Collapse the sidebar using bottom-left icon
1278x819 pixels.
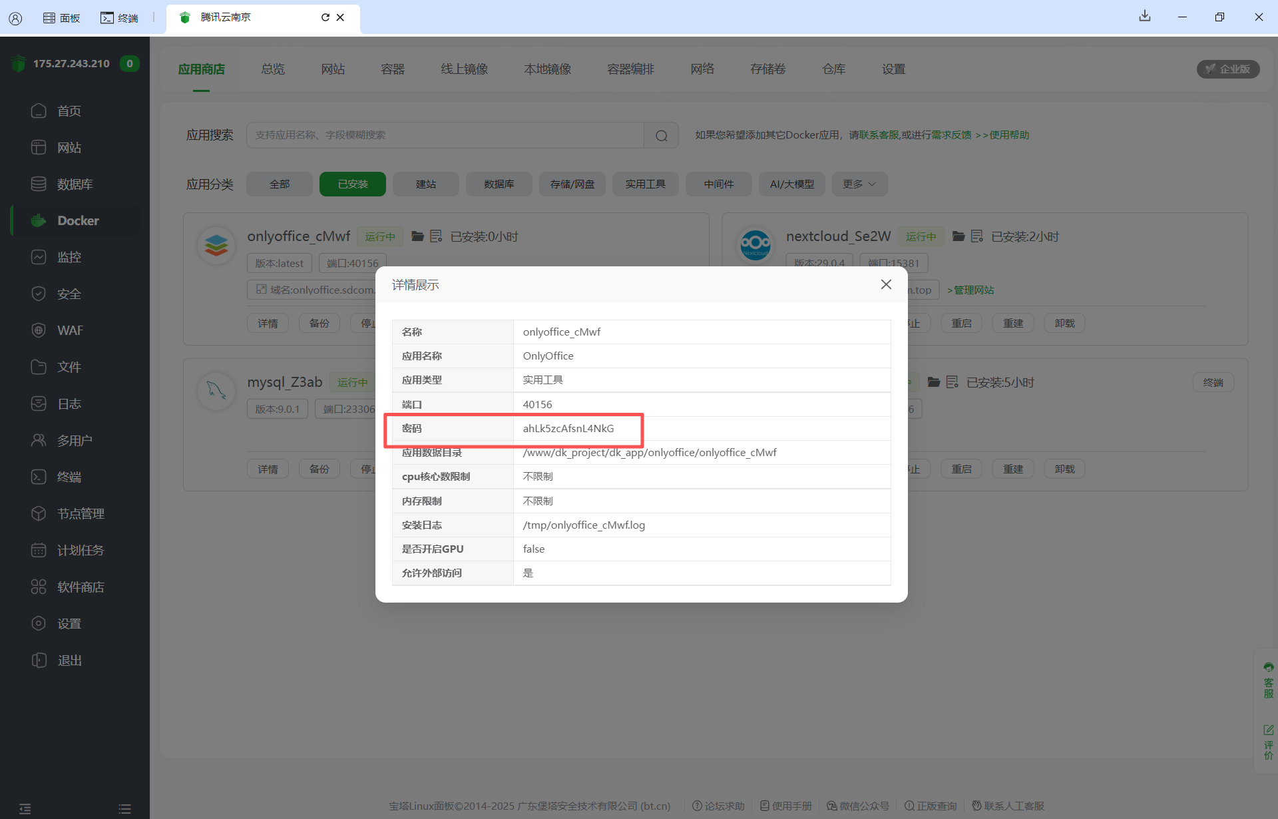25,809
